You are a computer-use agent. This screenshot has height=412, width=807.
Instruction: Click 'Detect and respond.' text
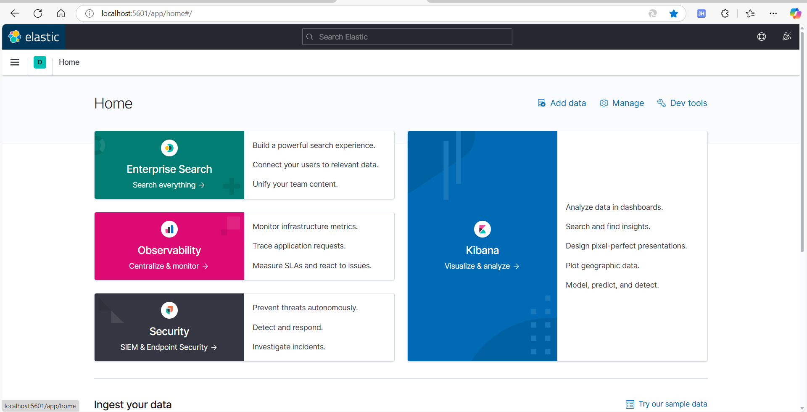(x=288, y=327)
